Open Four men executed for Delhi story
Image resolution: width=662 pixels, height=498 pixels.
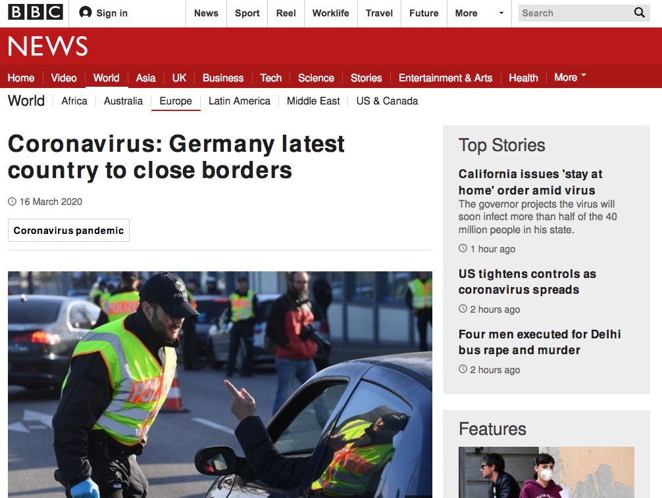click(x=540, y=342)
